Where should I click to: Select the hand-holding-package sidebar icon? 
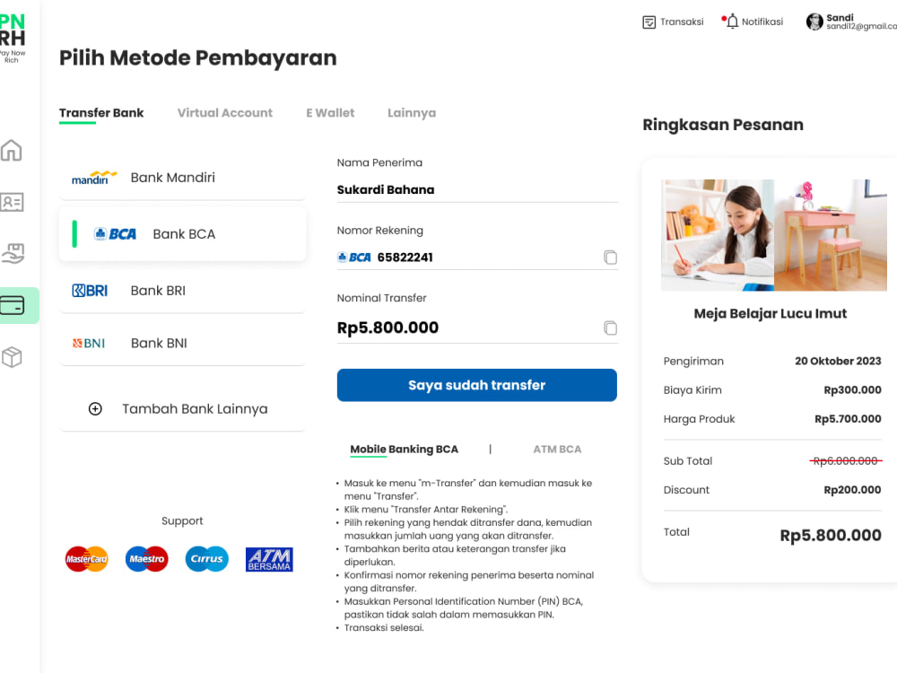tap(13, 253)
